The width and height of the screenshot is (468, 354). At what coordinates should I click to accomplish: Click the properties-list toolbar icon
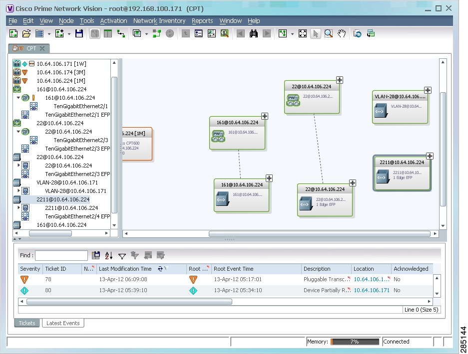tap(198, 33)
